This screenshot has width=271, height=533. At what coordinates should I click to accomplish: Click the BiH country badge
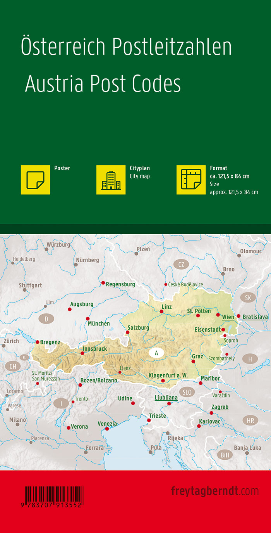pos(225,455)
